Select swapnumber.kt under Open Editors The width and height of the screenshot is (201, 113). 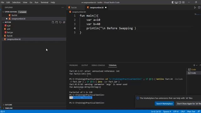(x=19, y=19)
